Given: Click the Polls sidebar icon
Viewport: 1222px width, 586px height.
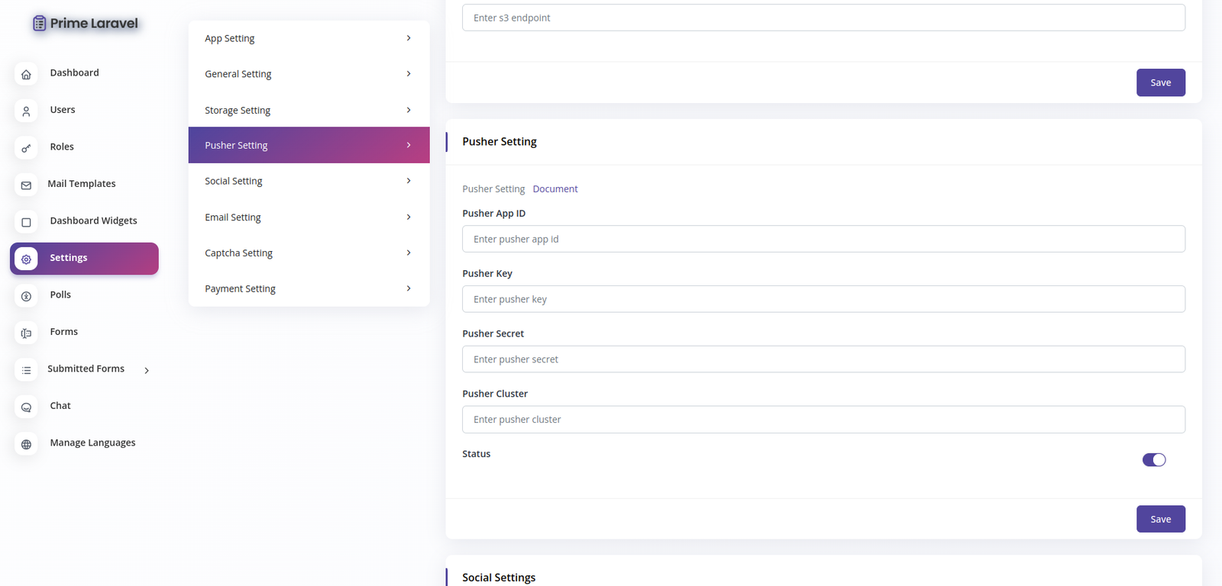Looking at the screenshot, I should (x=26, y=296).
